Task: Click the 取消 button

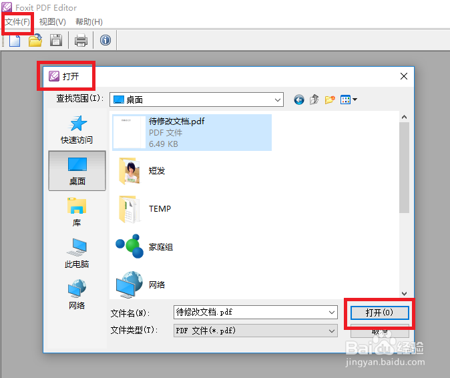Action: (x=379, y=331)
